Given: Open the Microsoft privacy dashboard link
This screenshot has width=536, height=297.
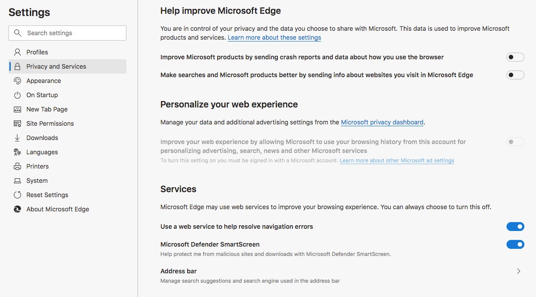Looking at the screenshot, I should coord(382,122).
